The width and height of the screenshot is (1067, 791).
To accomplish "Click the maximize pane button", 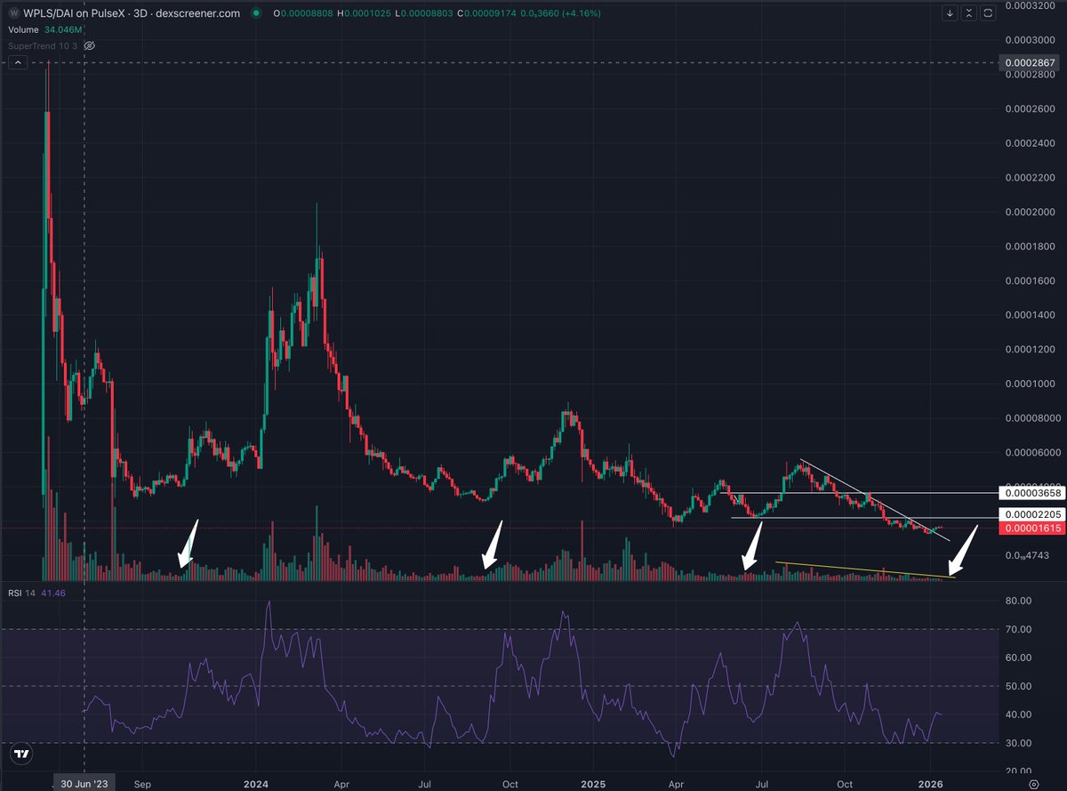I will pyautogui.click(x=986, y=13).
